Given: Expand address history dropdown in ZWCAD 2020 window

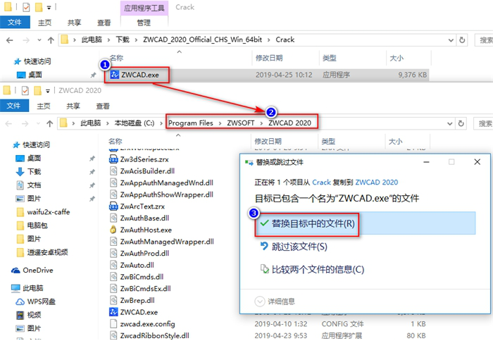Looking at the screenshot, I should pyautogui.click(x=450, y=123).
